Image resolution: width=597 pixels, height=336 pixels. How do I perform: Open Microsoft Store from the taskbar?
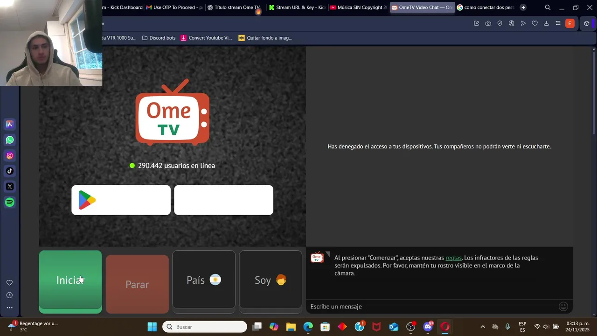point(325,327)
